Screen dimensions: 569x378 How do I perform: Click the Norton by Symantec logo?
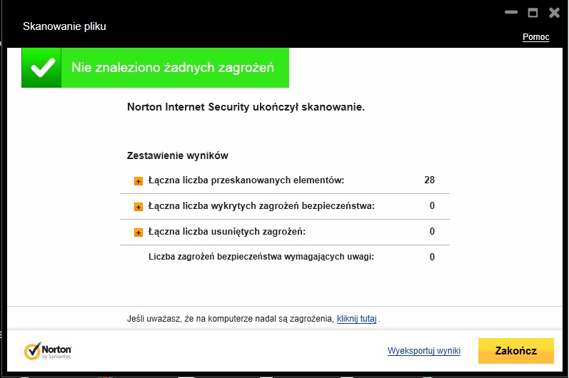48,351
